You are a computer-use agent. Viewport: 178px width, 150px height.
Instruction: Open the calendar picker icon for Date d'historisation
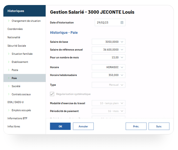click(122, 22)
